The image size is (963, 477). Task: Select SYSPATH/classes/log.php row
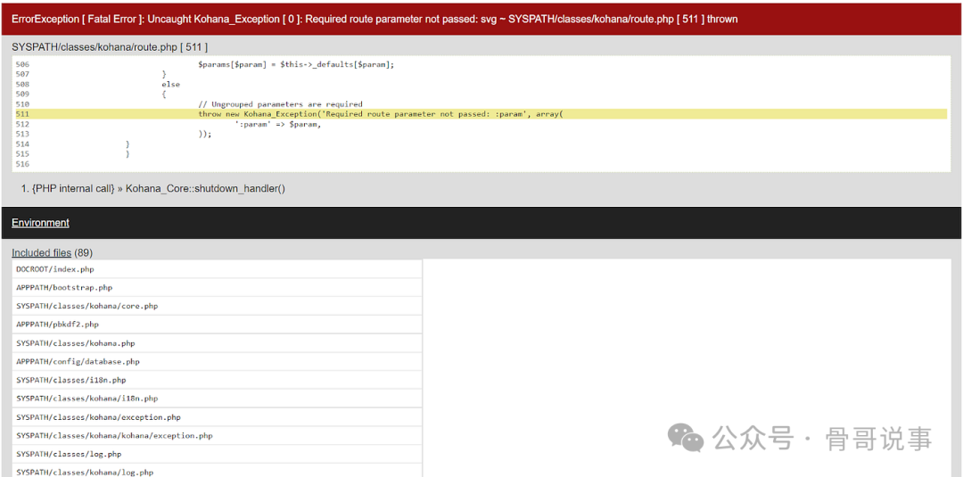tap(217, 454)
